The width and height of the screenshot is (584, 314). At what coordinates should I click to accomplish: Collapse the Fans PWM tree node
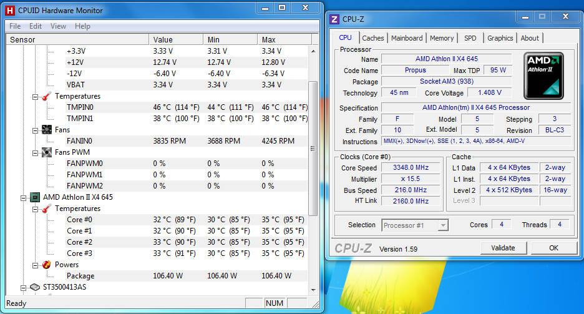(36, 152)
